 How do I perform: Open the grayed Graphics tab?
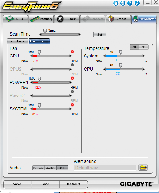point(92,19)
